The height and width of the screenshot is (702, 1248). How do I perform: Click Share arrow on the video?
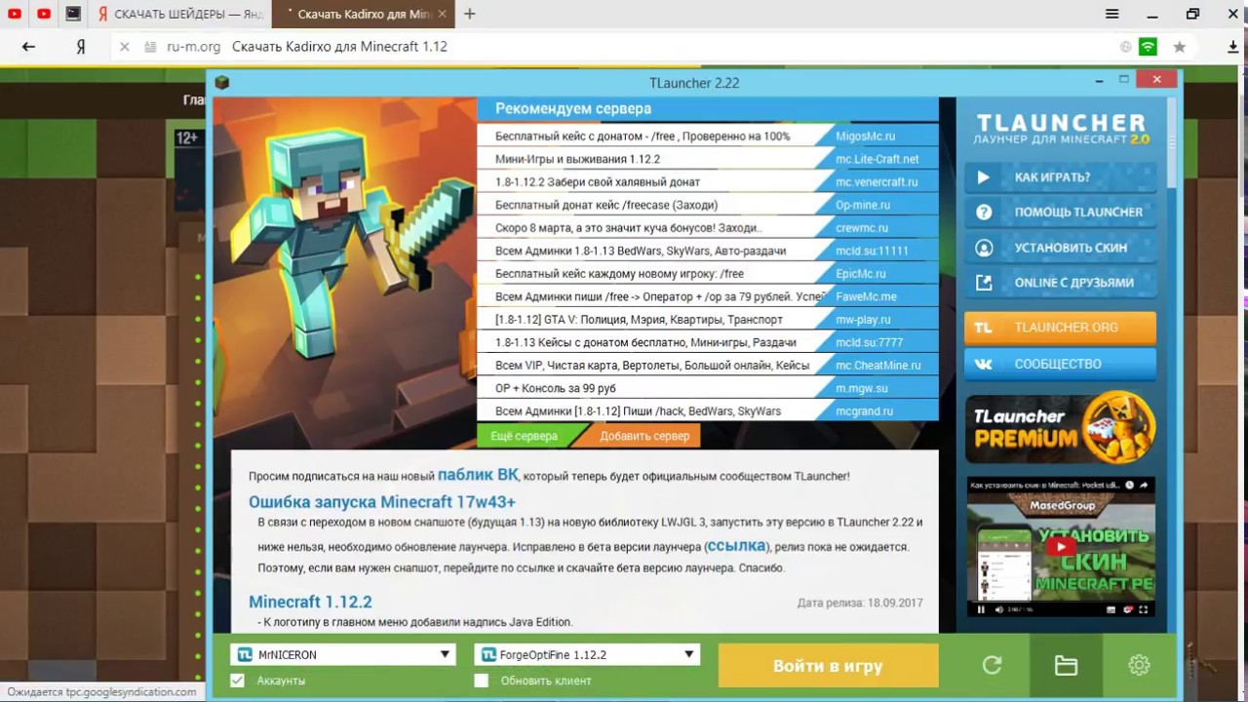click(x=1146, y=485)
